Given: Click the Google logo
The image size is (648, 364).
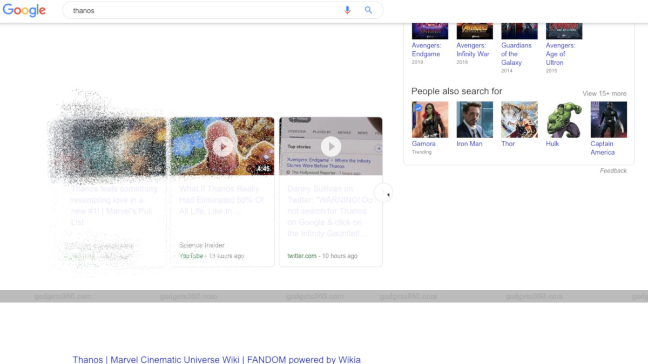Looking at the screenshot, I should click(24, 10).
